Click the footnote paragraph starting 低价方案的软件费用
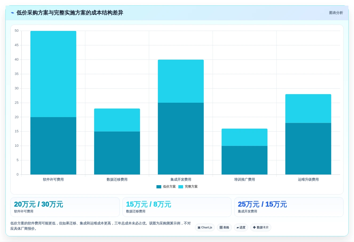The width and height of the screenshot is (354, 242). [101, 226]
